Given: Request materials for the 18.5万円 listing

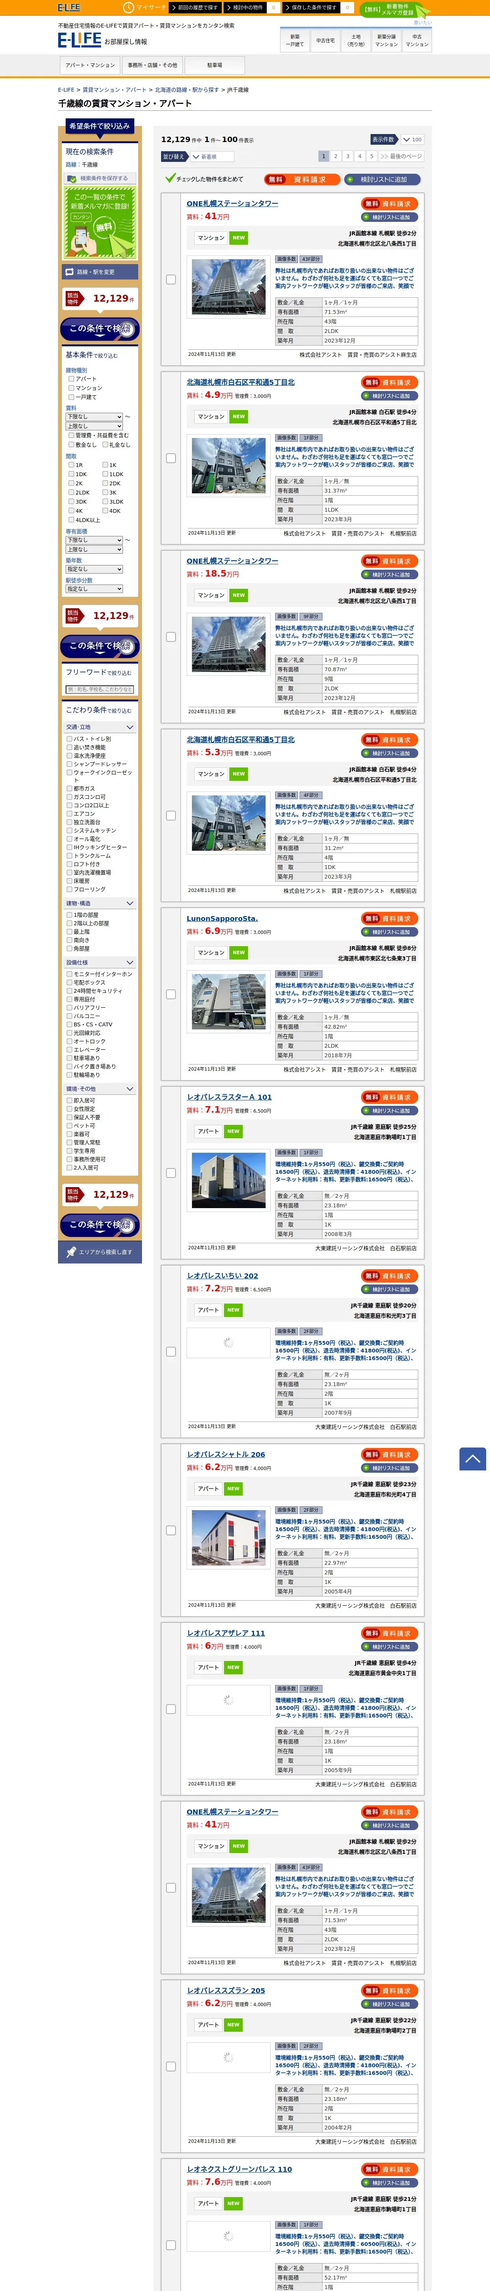Looking at the screenshot, I should 390,561.
